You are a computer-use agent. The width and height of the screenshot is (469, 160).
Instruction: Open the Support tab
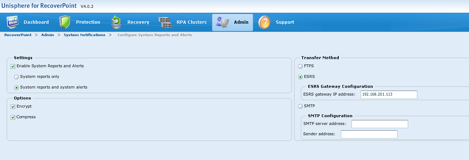pos(285,22)
